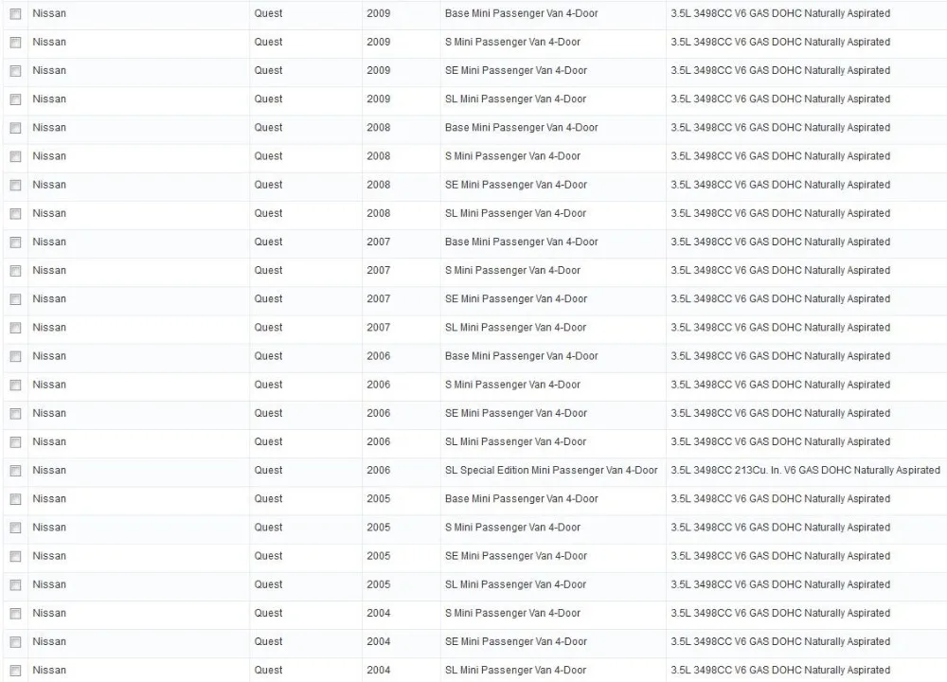
Task: Select the 2004 SL Mini Passenger Van checkbox
Action: [x=16, y=671]
